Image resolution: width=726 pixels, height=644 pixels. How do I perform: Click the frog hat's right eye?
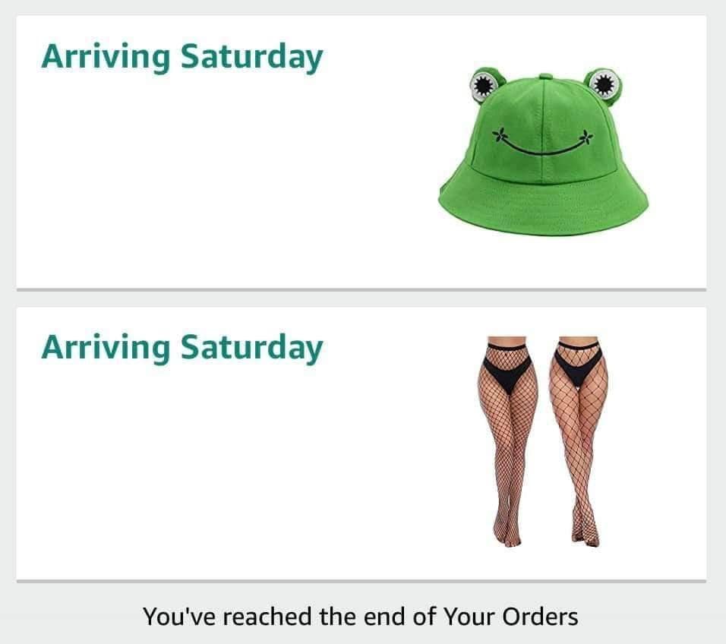pos(604,84)
